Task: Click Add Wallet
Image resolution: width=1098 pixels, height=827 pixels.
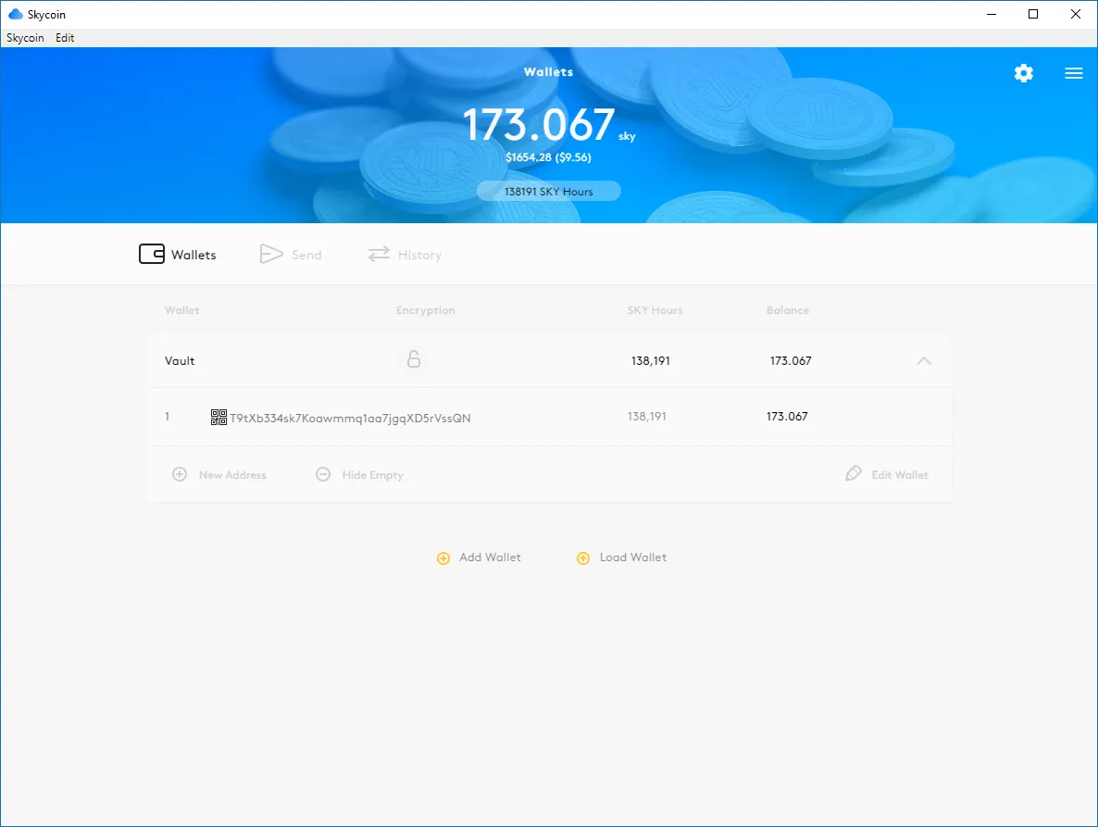Action: coord(479,558)
